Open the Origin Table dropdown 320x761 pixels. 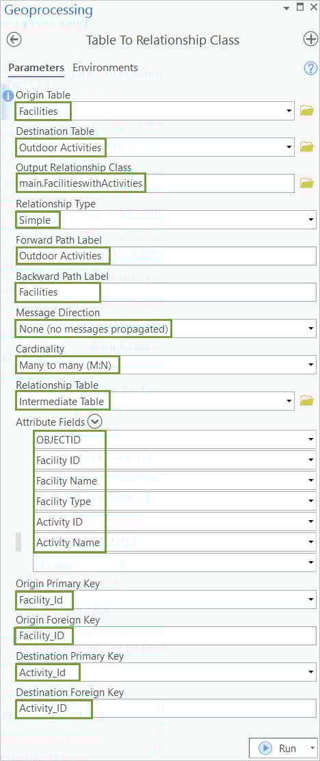tap(289, 111)
